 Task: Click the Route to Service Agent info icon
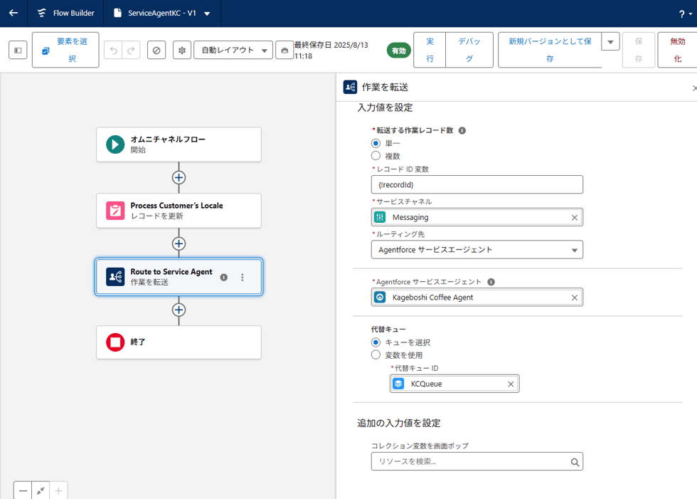[x=224, y=277]
